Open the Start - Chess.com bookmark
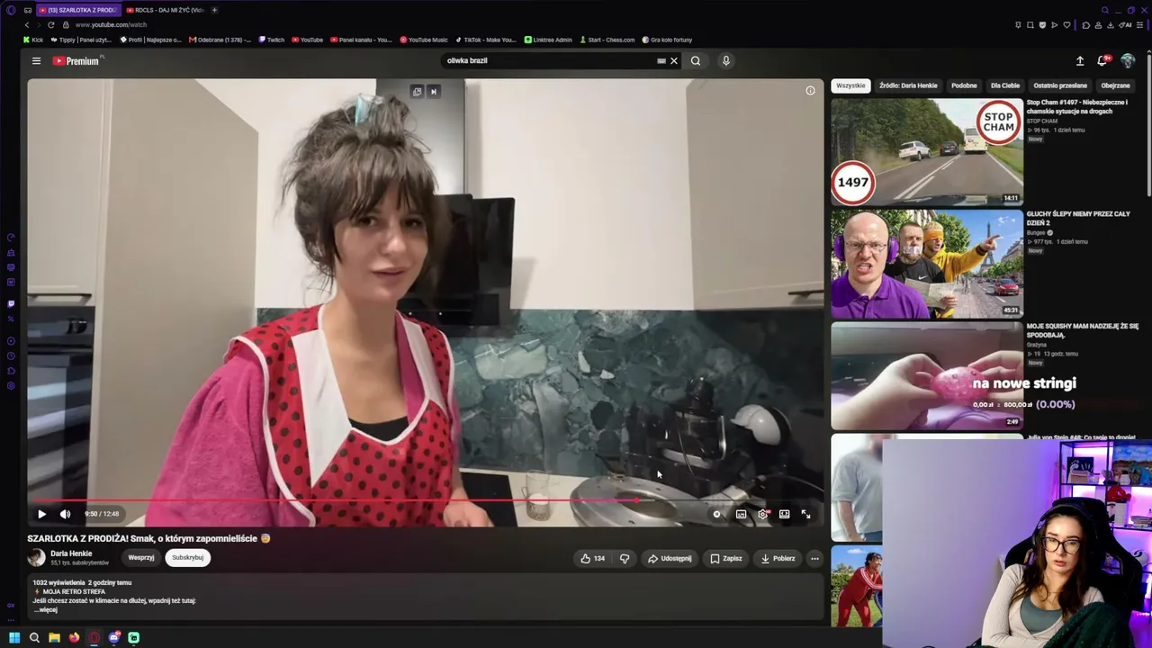 point(607,40)
